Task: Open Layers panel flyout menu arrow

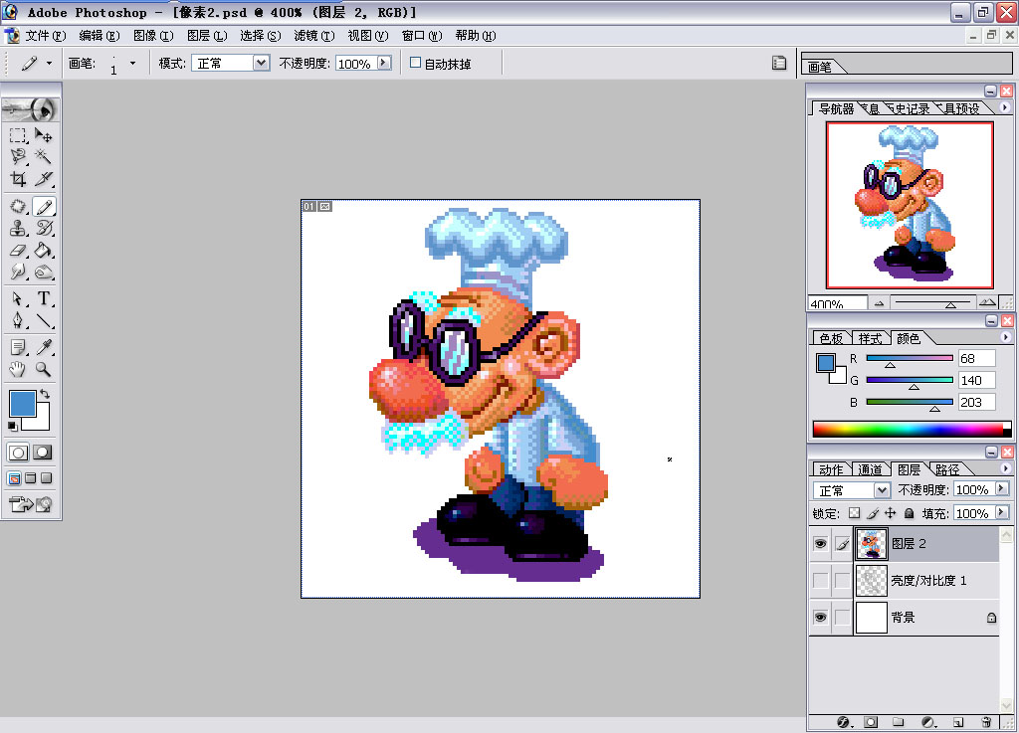Action: pos(1005,467)
